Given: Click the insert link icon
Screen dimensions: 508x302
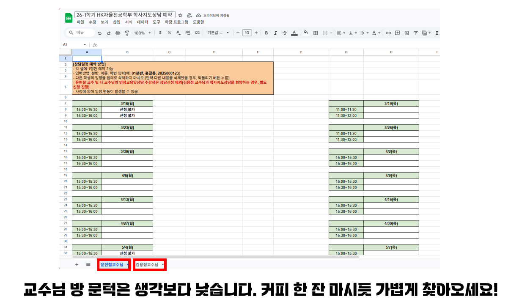Looking at the screenshot, I should pyautogui.click(x=388, y=33).
